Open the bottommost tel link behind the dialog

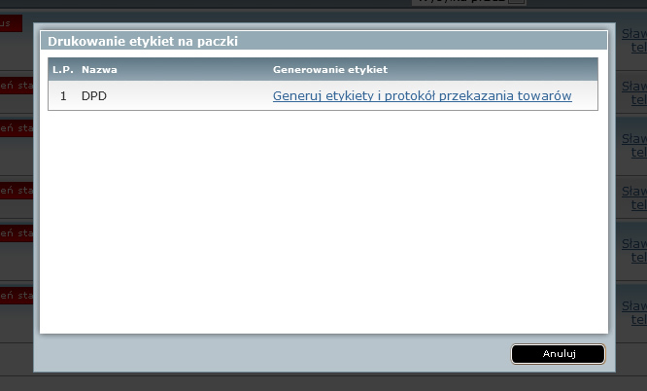point(639,319)
